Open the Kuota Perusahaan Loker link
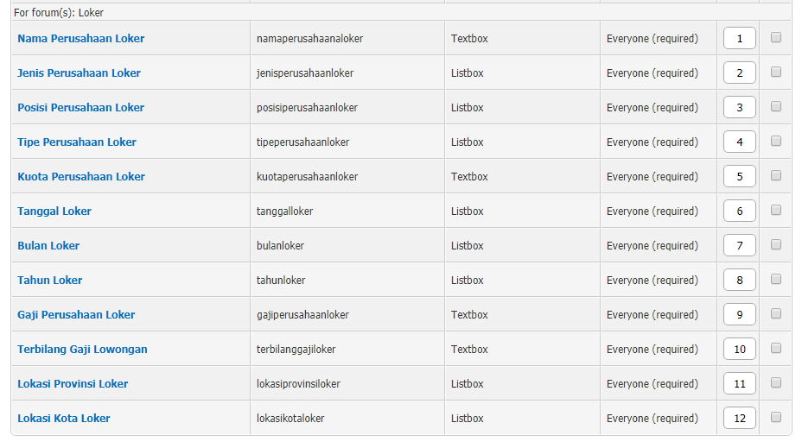The width and height of the screenshot is (802, 448). [x=81, y=177]
